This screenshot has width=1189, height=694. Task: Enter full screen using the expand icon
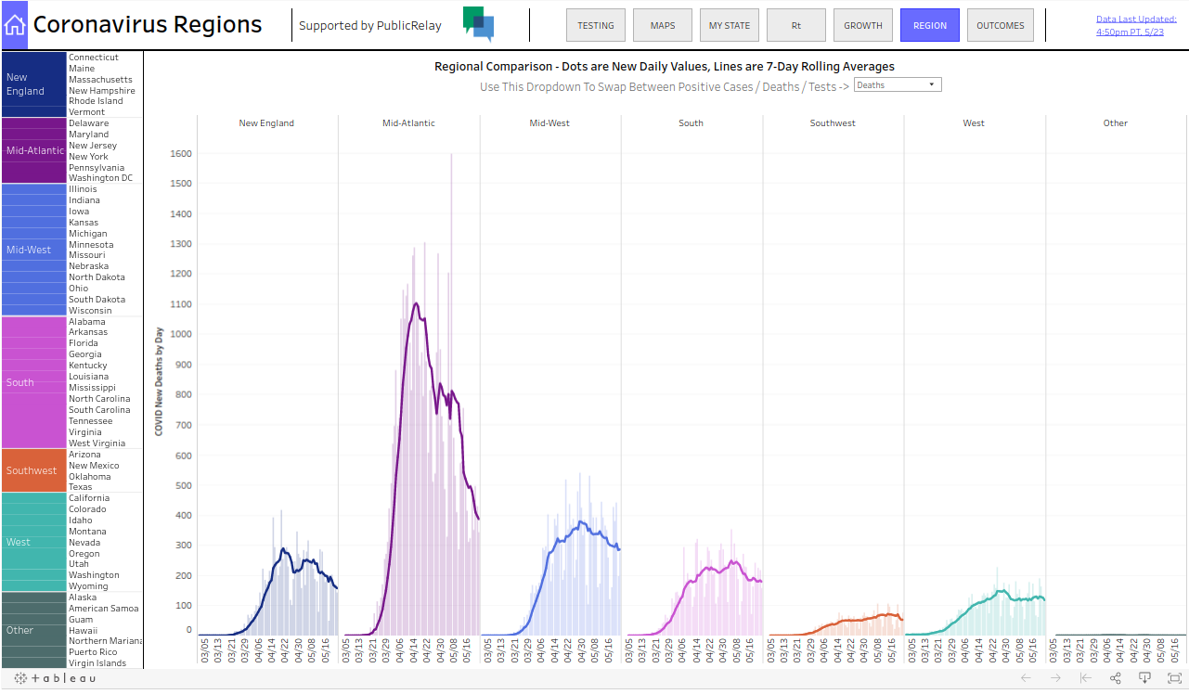click(1173, 677)
